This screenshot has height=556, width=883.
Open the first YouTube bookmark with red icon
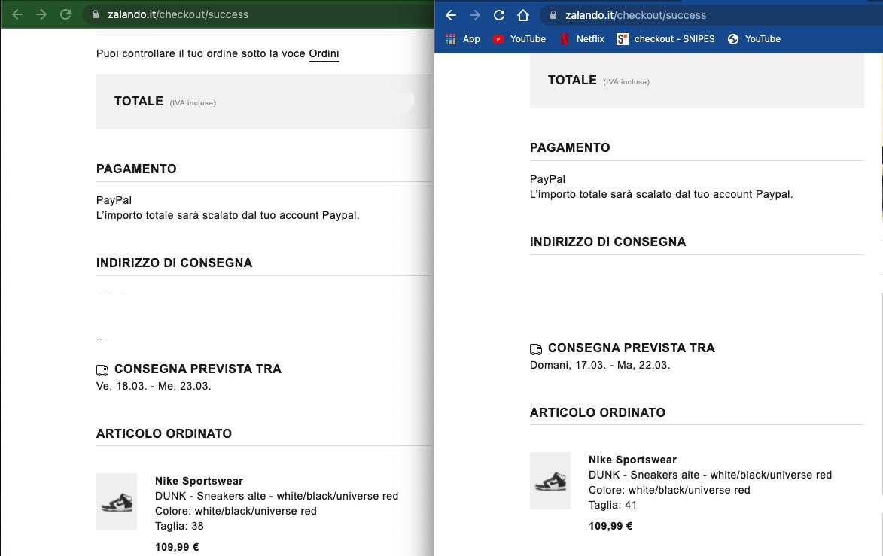(x=519, y=39)
